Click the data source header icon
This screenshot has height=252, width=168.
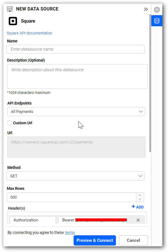click(10, 9)
